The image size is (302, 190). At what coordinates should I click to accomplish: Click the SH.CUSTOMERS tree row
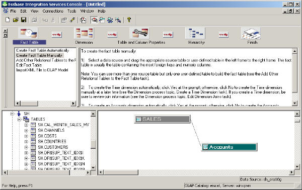click(53, 147)
